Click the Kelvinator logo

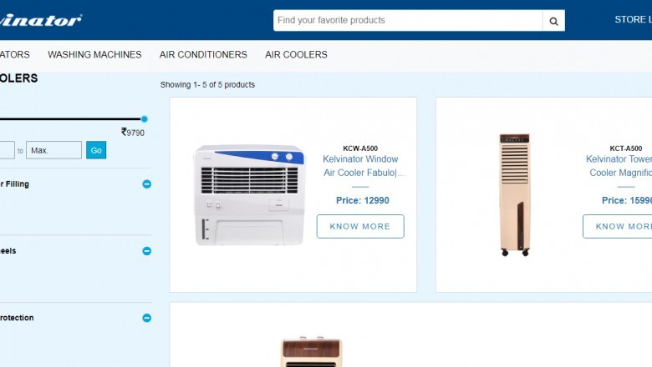(x=40, y=20)
